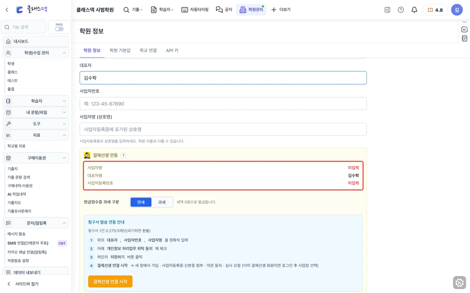This screenshot has width=470, height=293.
Task: Open the 학습지 dropdown in top navigation
Action: 162,10
